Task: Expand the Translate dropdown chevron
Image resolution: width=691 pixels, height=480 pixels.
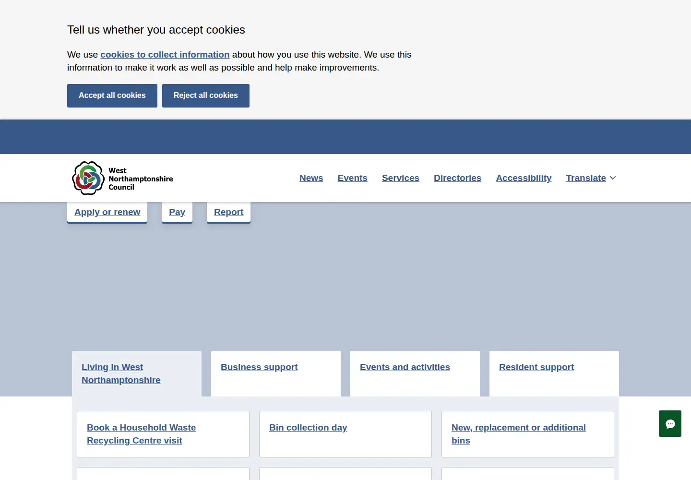Action: (x=613, y=178)
